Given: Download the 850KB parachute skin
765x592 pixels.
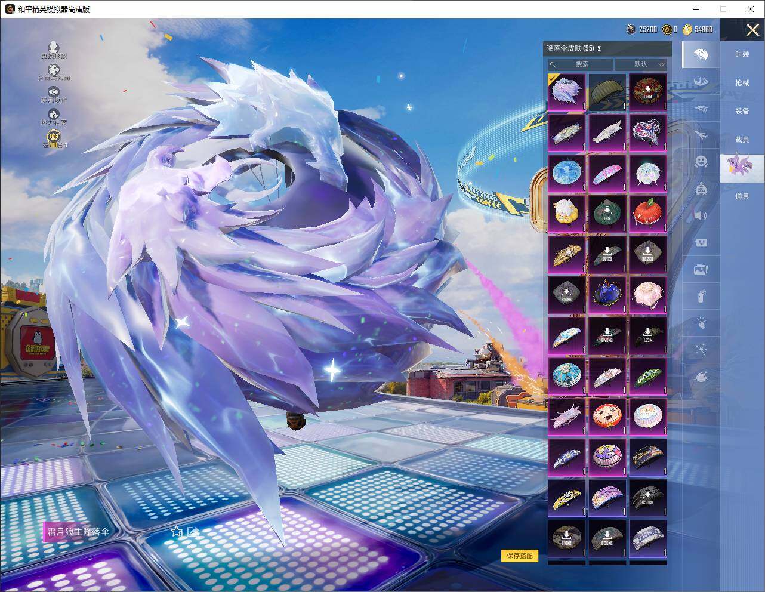Looking at the screenshot, I should [648, 498].
